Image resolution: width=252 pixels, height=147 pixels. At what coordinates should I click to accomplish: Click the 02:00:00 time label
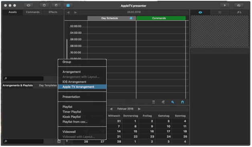(76, 26)
